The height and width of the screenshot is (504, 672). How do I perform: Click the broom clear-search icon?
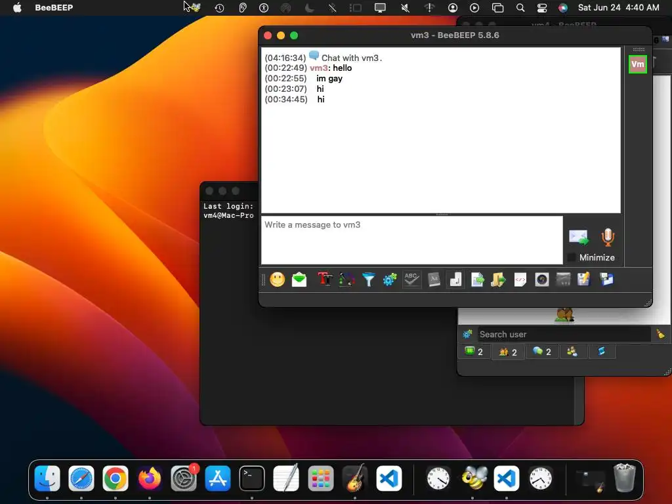point(660,334)
